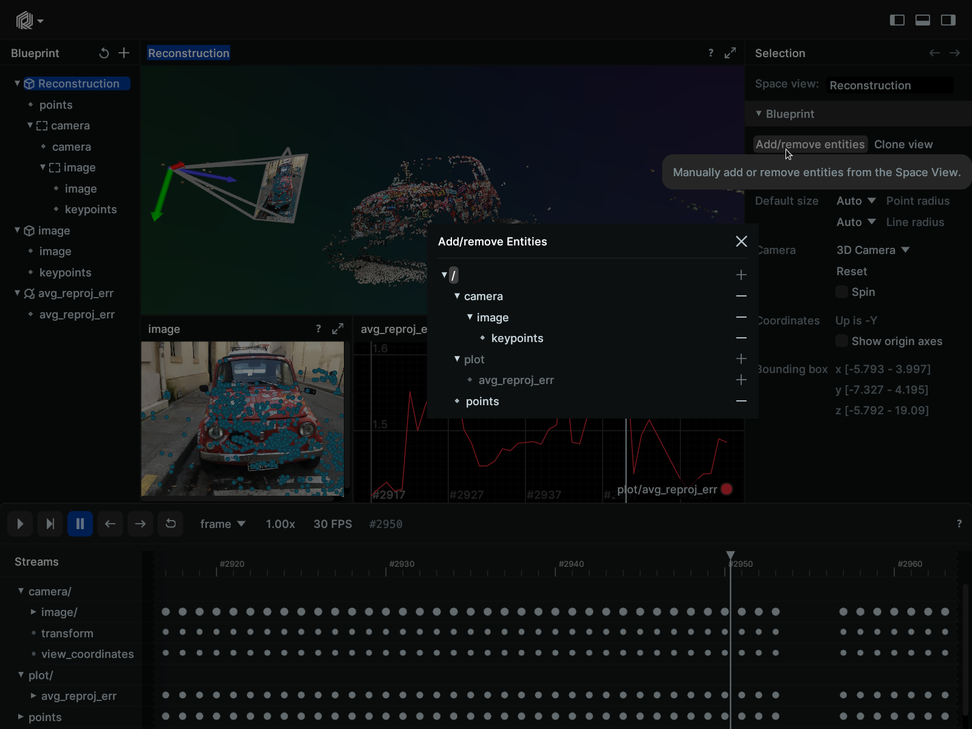
Task: Open help for the image view
Action: tap(318, 329)
